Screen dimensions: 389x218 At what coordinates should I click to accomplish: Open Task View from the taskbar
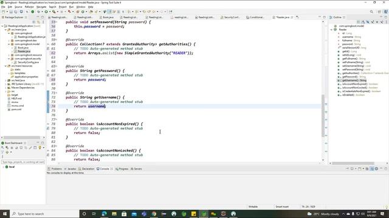[94, 214]
